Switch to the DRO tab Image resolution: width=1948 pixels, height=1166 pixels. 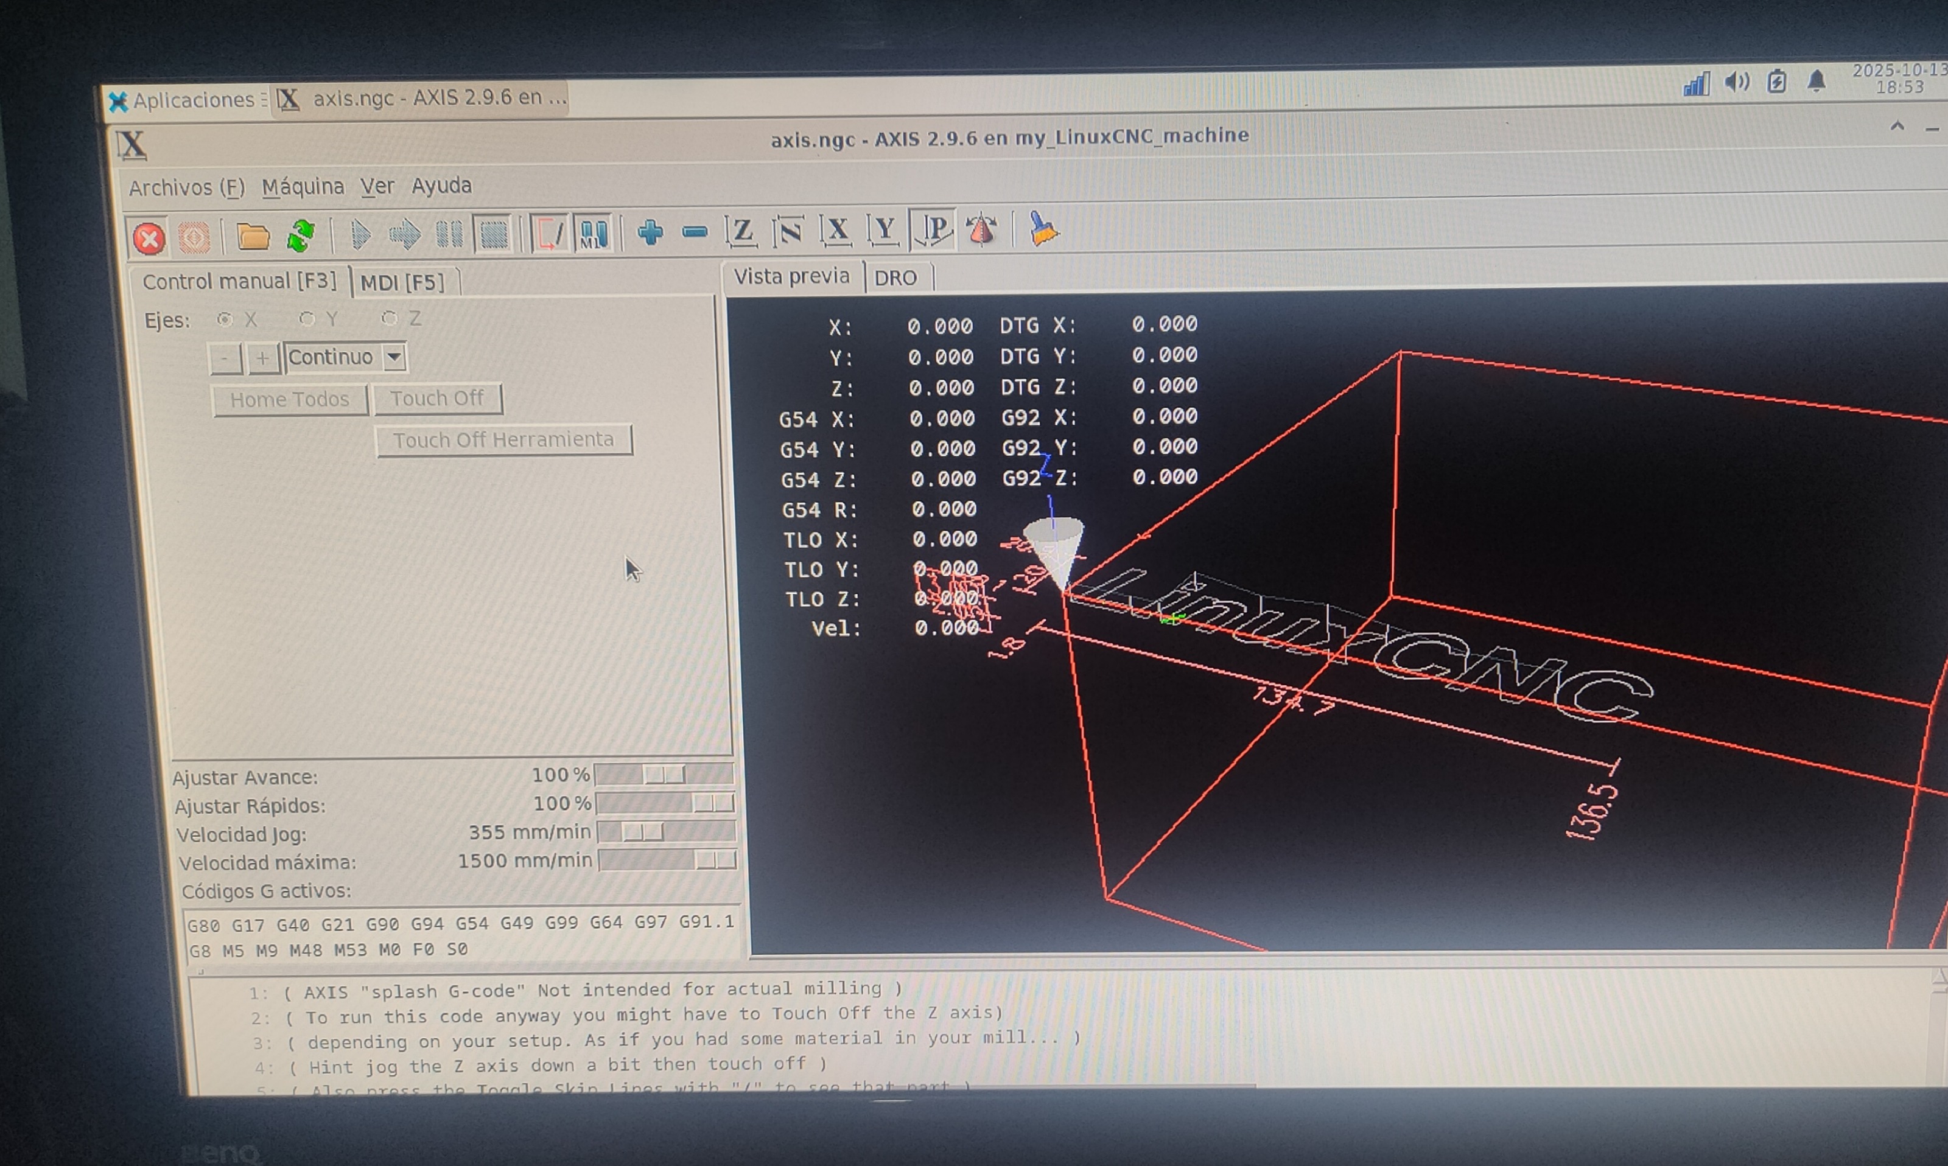click(896, 278)
